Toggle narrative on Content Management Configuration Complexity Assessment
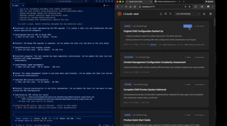227x126 pixels. pos(199,57)
